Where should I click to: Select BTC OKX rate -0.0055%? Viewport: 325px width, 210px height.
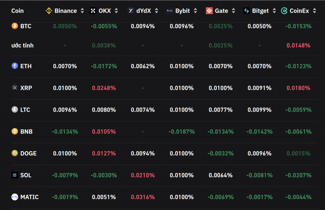[104, 26]
